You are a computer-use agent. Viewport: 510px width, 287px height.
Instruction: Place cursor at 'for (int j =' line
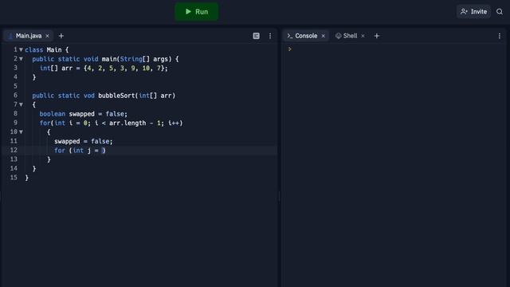(80, 151)
